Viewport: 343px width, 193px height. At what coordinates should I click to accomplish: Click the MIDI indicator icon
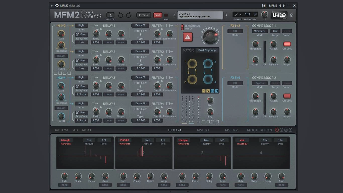166,15
